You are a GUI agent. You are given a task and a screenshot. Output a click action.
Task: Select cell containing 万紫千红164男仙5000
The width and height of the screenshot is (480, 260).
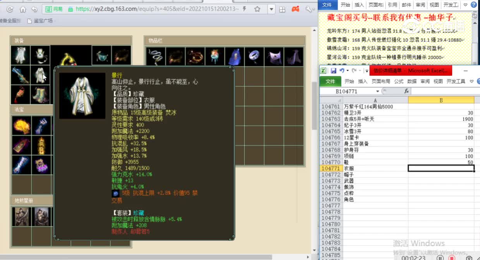pos(375,106)
